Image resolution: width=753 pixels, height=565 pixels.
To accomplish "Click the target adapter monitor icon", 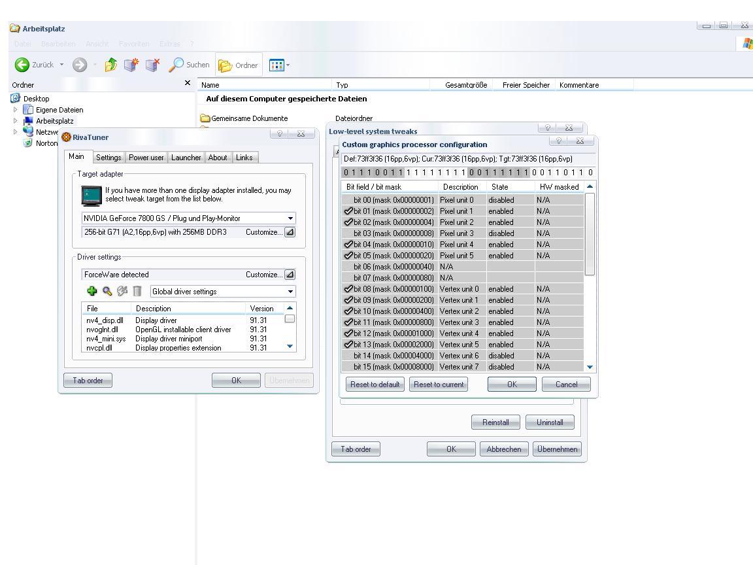I will point(92,195).
